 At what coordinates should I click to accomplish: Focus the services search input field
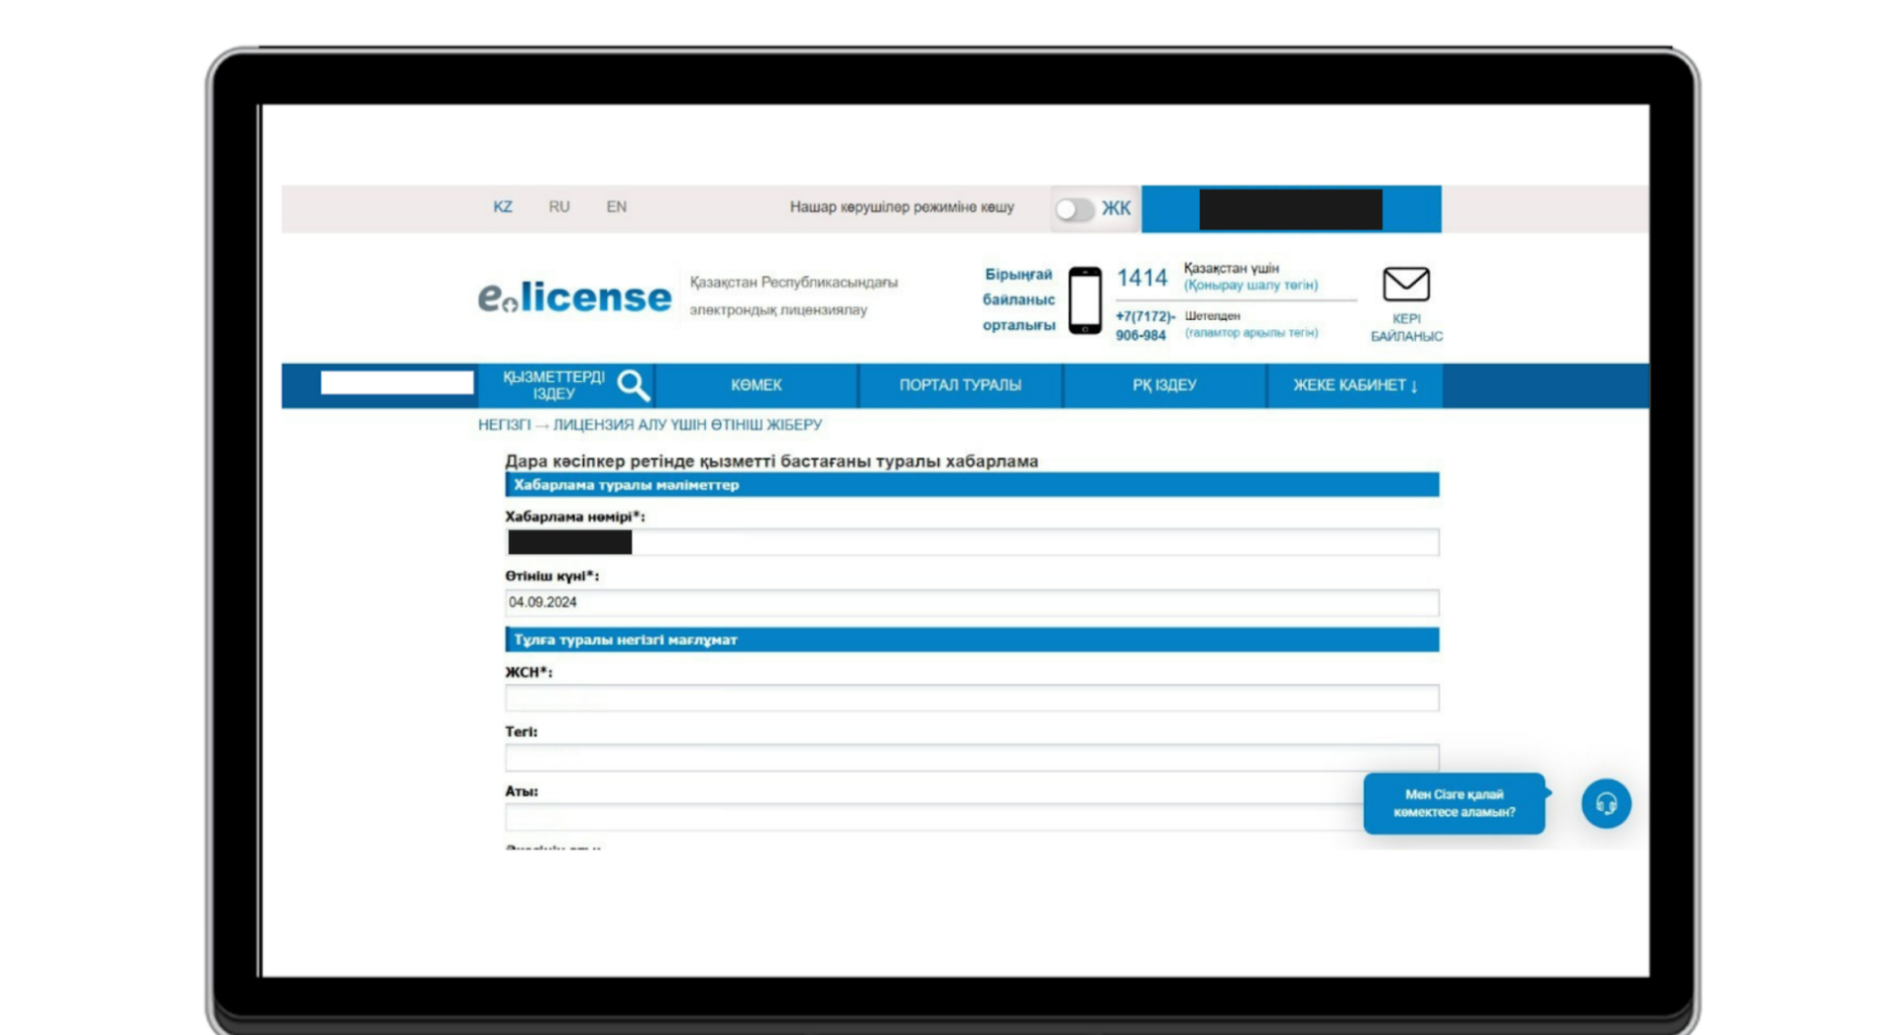tap(397, 383)
